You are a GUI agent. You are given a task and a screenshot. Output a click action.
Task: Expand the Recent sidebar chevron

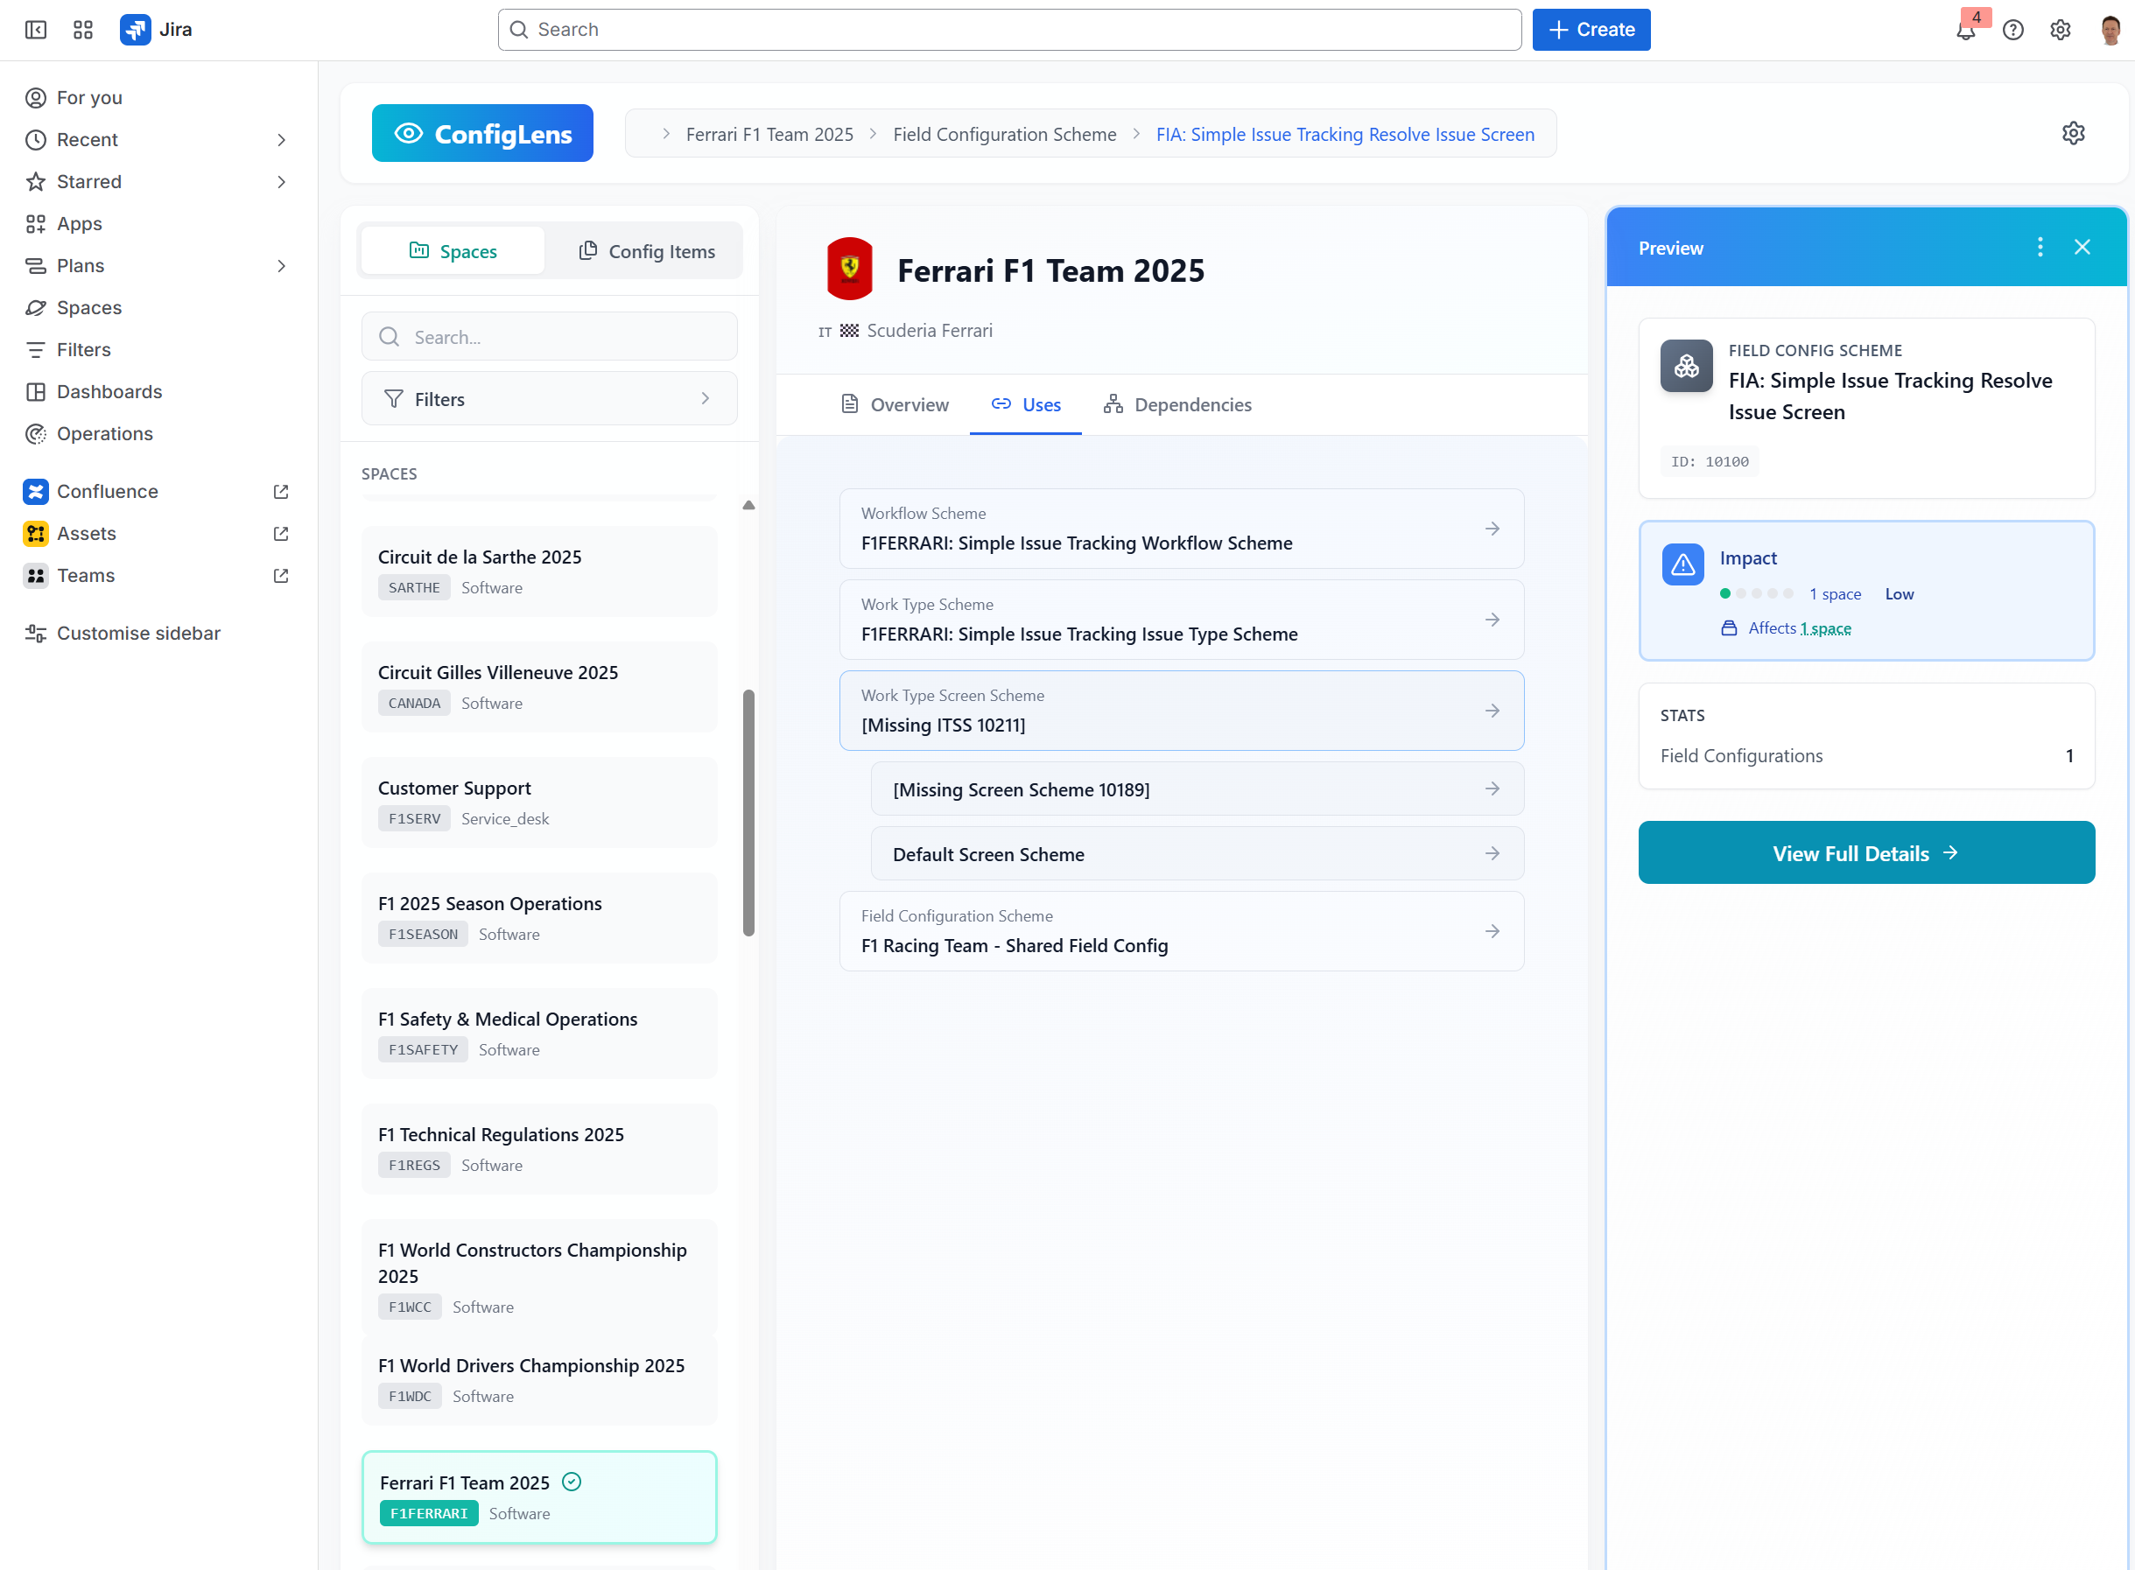(281, 140)
